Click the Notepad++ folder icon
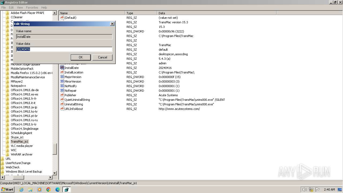 tap(8, 86)
